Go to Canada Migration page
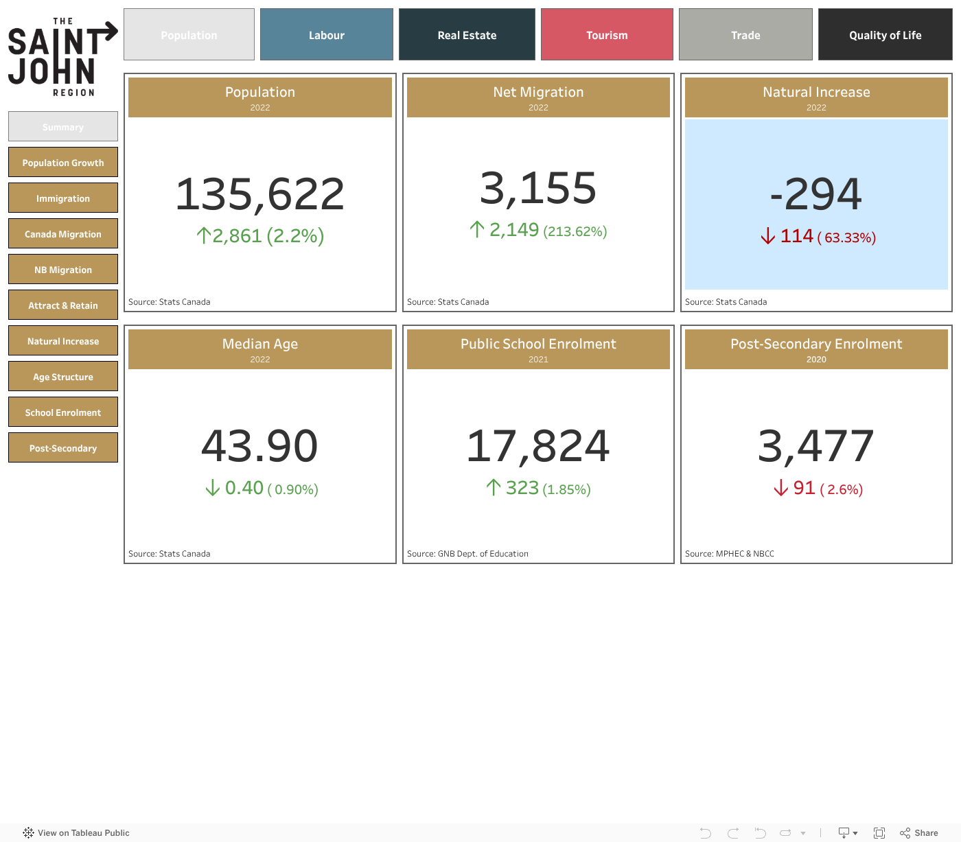The height and width of the screenshot is (842, 961). pos(63,233)
